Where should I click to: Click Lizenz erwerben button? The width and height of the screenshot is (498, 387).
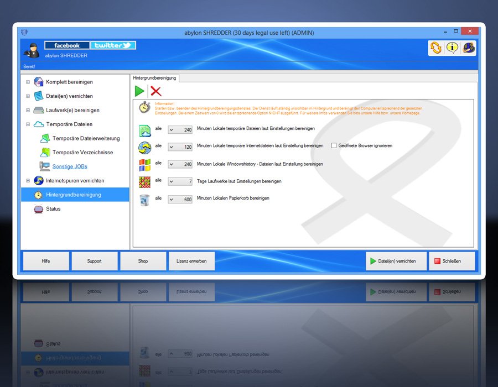pos(191,261)
